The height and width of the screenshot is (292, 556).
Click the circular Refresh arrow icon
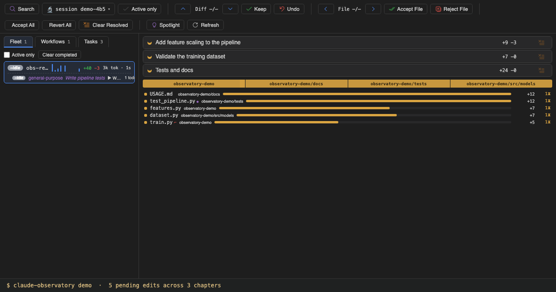pos(195,25)
